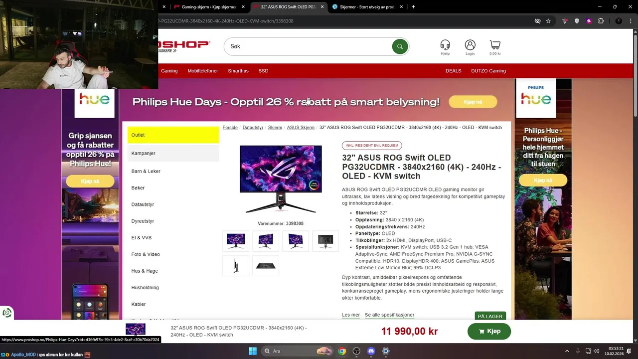This screenshot has width=638, height=359.
Task: Select the rear-view monitor thumbnail
Action: [325, 241]
